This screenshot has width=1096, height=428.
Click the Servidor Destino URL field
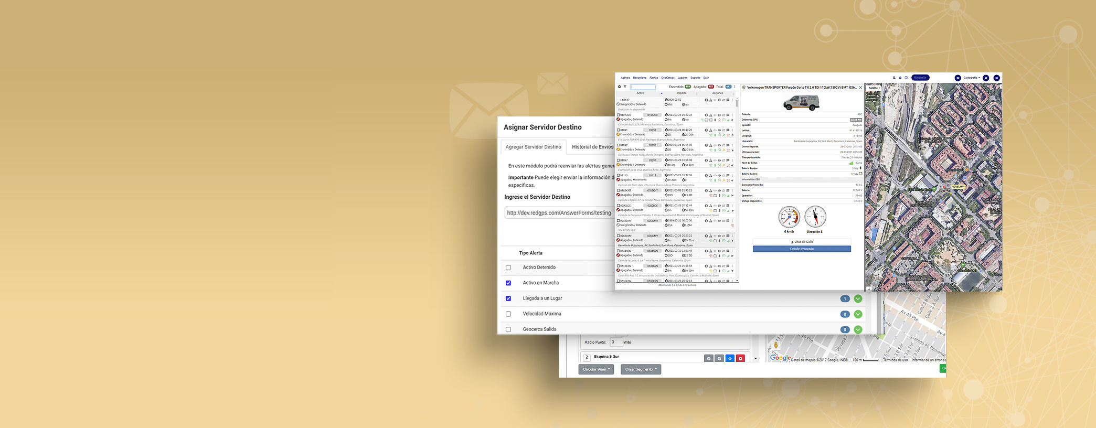tap(559, 213)
